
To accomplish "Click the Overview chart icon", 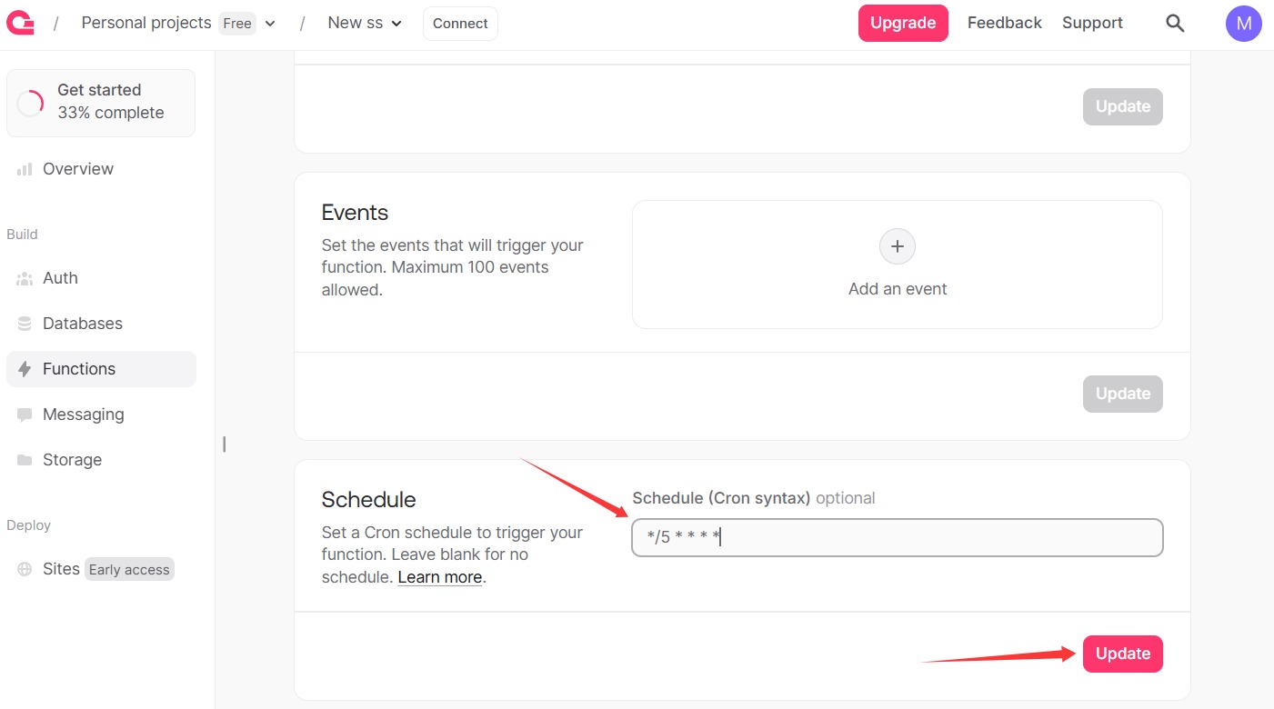I will pyautogui.click(x=25, y=169).
